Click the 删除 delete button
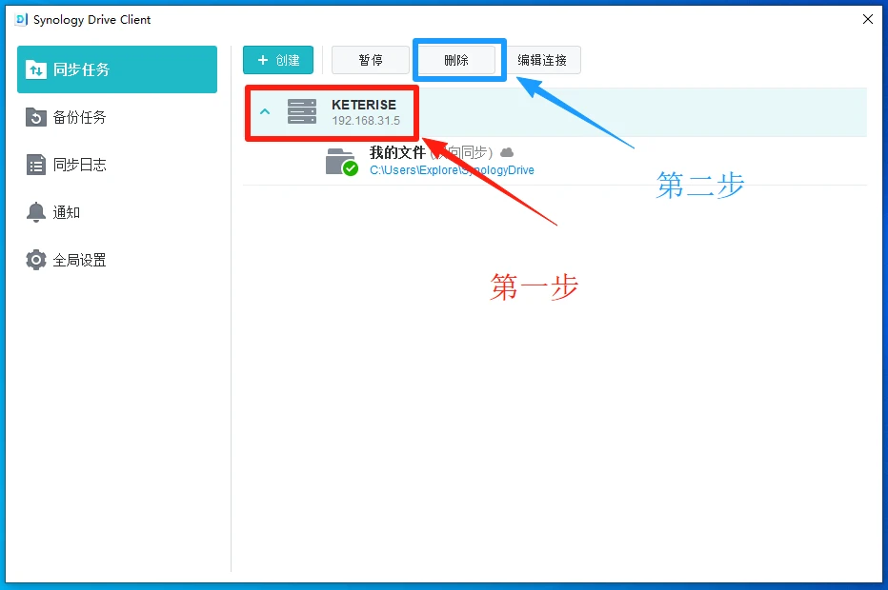This screenshot has height=590, width=888. pos(456,60)
